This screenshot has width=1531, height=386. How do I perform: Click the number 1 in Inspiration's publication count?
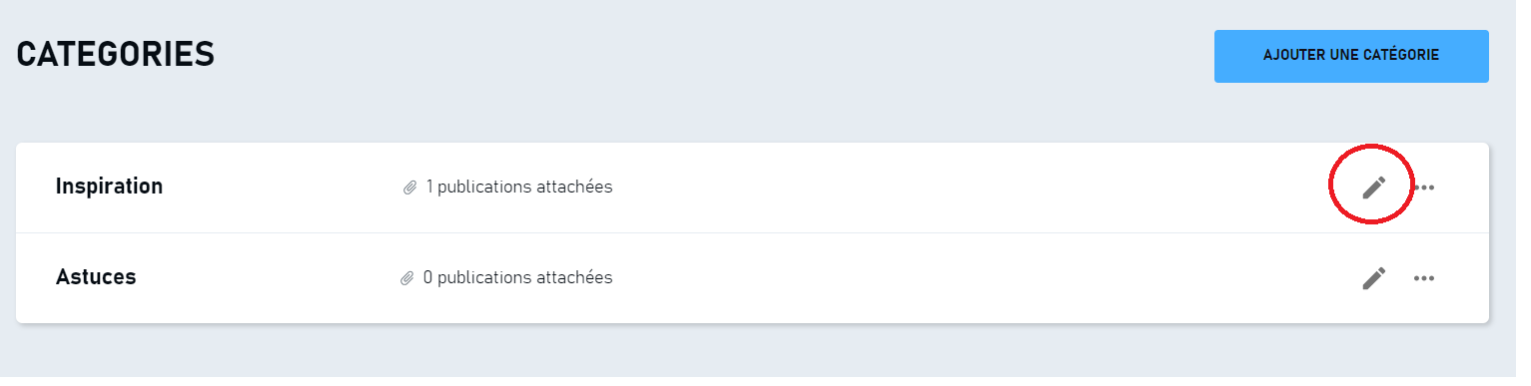tap(429, 187)
